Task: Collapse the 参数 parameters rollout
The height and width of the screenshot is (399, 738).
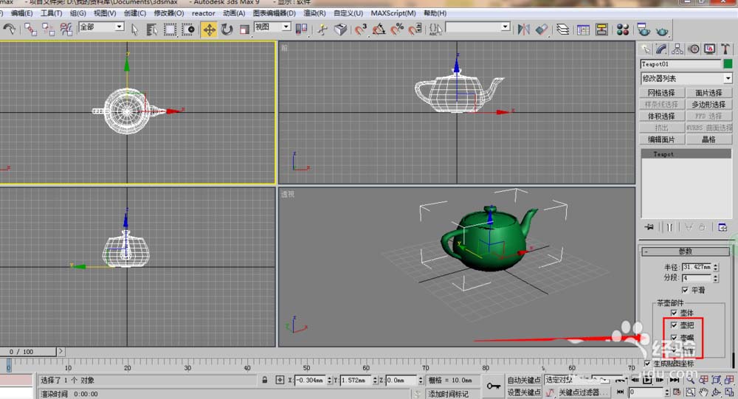Action: tap(684, 251)
